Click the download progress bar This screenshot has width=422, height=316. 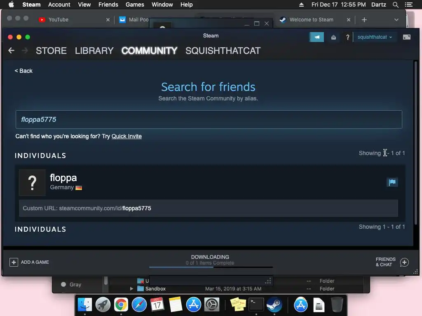point(211,267)
